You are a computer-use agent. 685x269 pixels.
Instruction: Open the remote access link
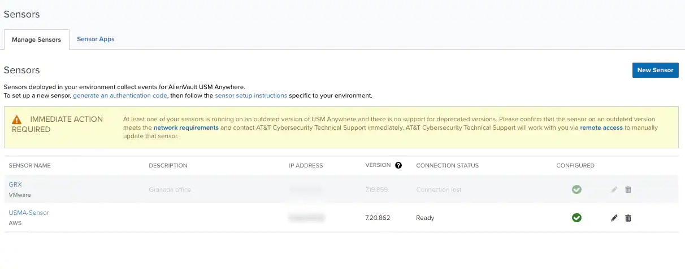601,128
